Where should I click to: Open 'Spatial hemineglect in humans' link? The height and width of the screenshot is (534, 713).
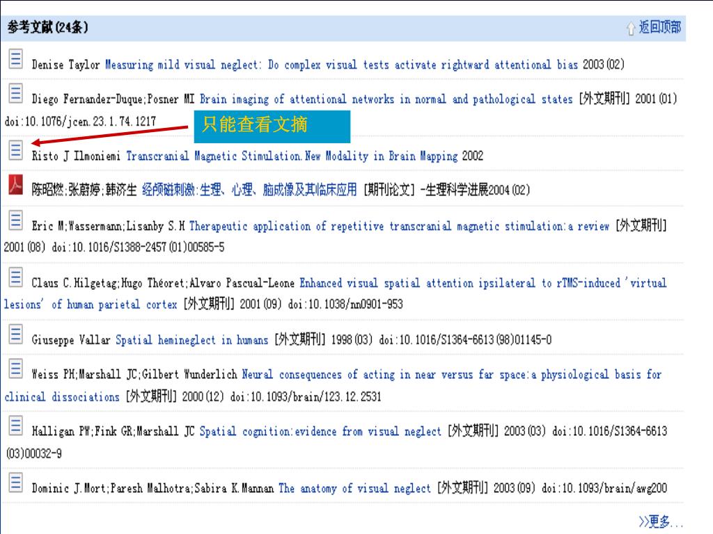pyautogui.click(x=192, y=340)
